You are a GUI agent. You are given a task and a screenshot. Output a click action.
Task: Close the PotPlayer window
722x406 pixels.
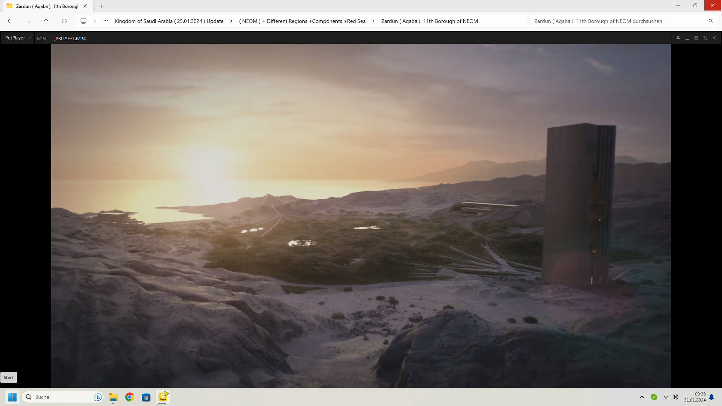714,38
